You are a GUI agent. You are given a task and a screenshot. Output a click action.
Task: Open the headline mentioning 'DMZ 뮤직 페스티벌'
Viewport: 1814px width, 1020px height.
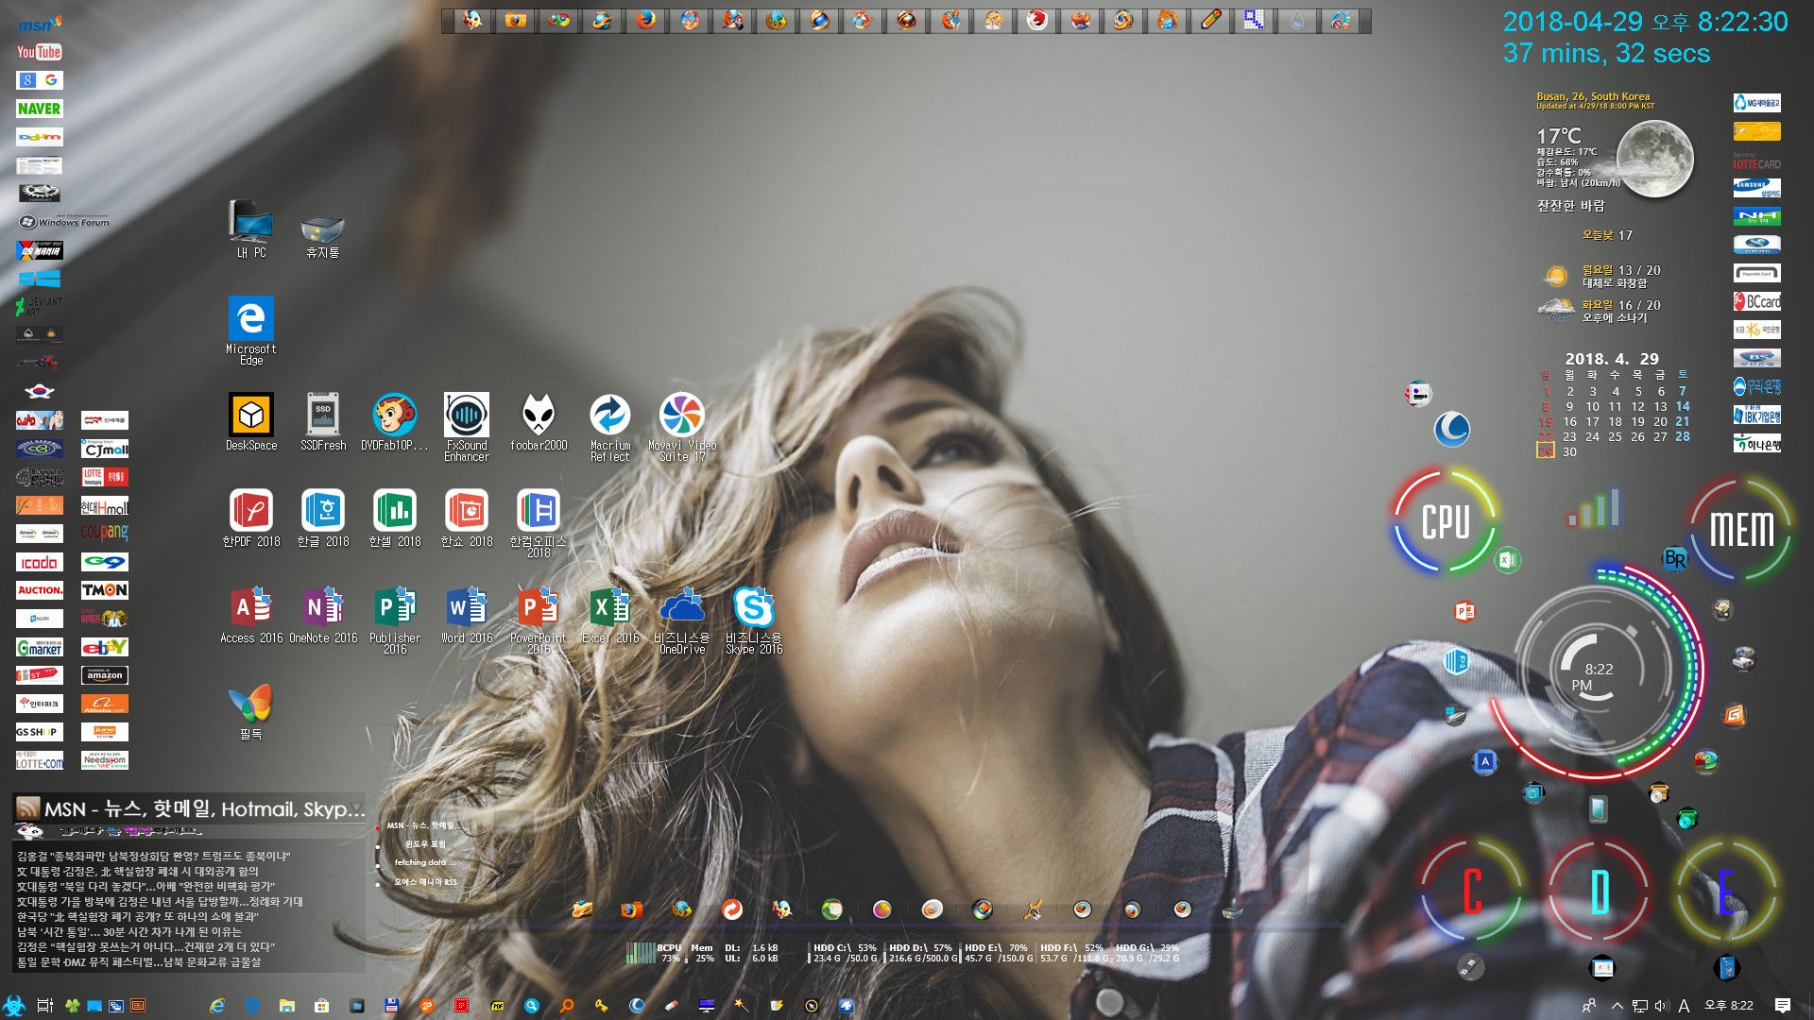[139, 962]
